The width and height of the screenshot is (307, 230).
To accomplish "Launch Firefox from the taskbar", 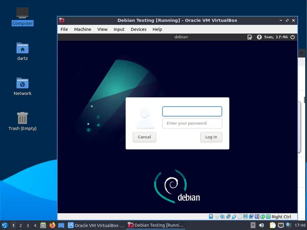I will click(x=52, y=225).
